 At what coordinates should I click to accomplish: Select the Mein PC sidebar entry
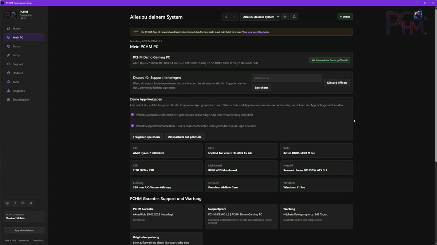coord(24,37)
